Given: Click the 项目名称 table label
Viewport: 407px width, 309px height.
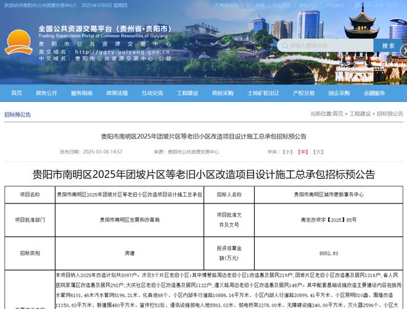Looking at the screenshot, I should click(30, 194).
